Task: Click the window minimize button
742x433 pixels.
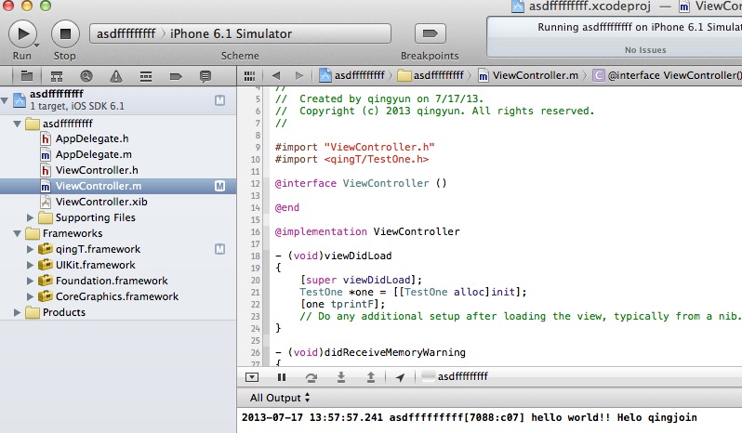Action: coord(27,6)
